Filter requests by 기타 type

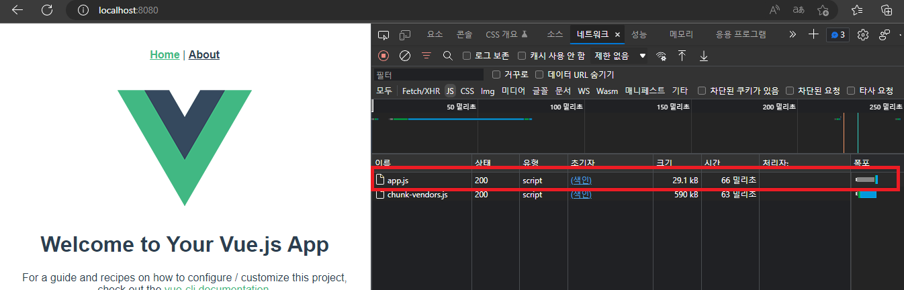680,91
